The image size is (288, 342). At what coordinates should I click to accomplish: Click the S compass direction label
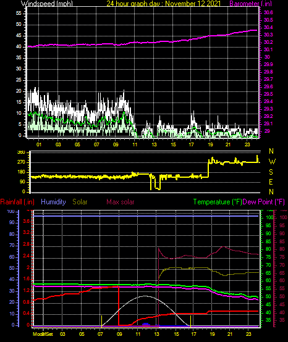[271, 172]
